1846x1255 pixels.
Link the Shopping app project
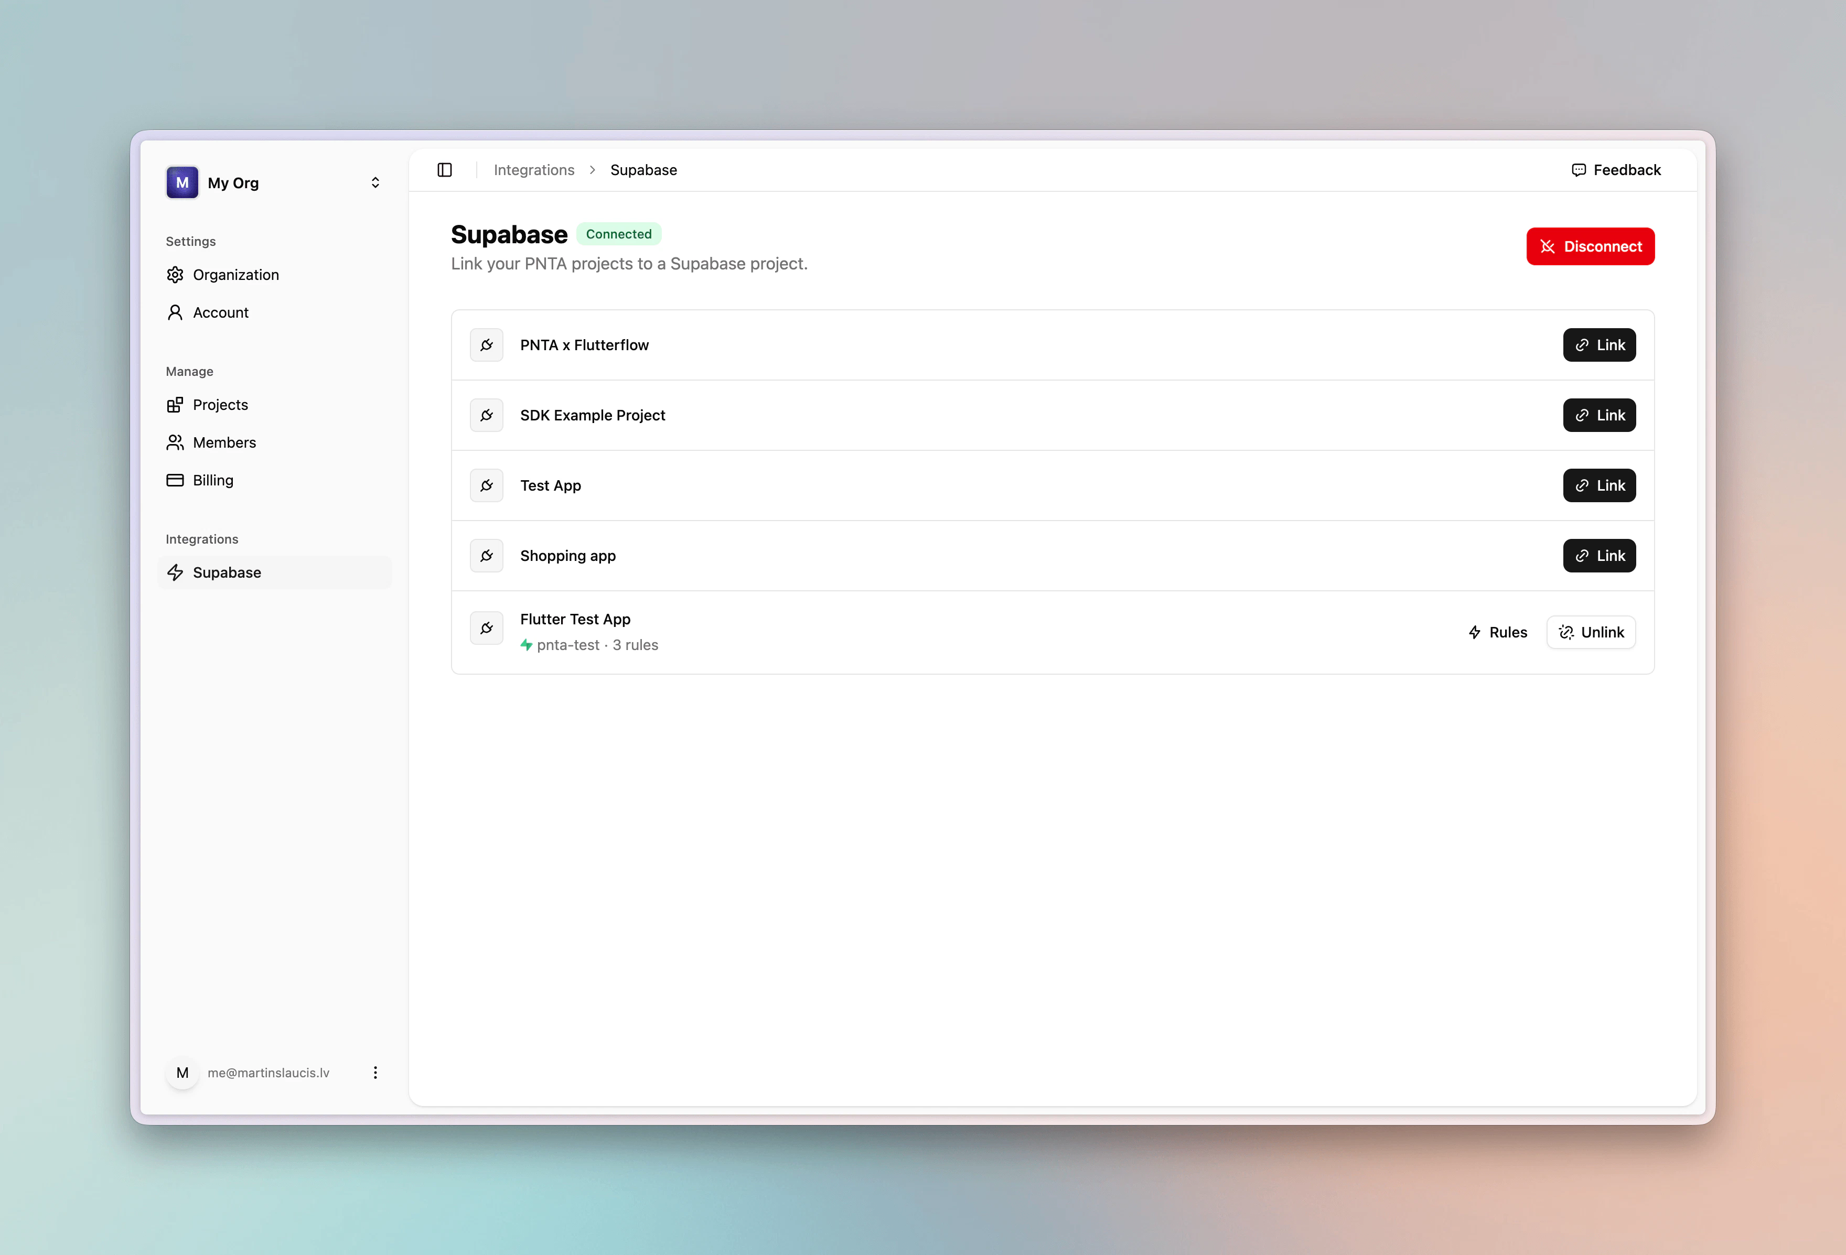click(x=1599, y=556)
